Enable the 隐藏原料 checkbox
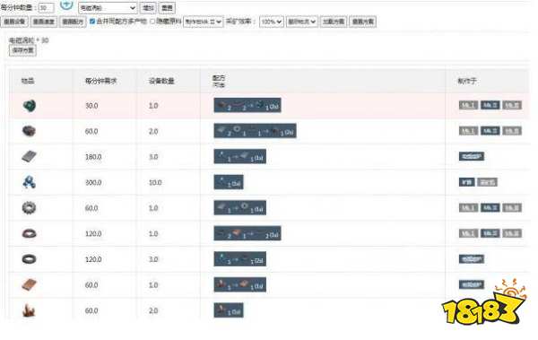The height and width of the screenshot is (340, 538). click(153, 22)
